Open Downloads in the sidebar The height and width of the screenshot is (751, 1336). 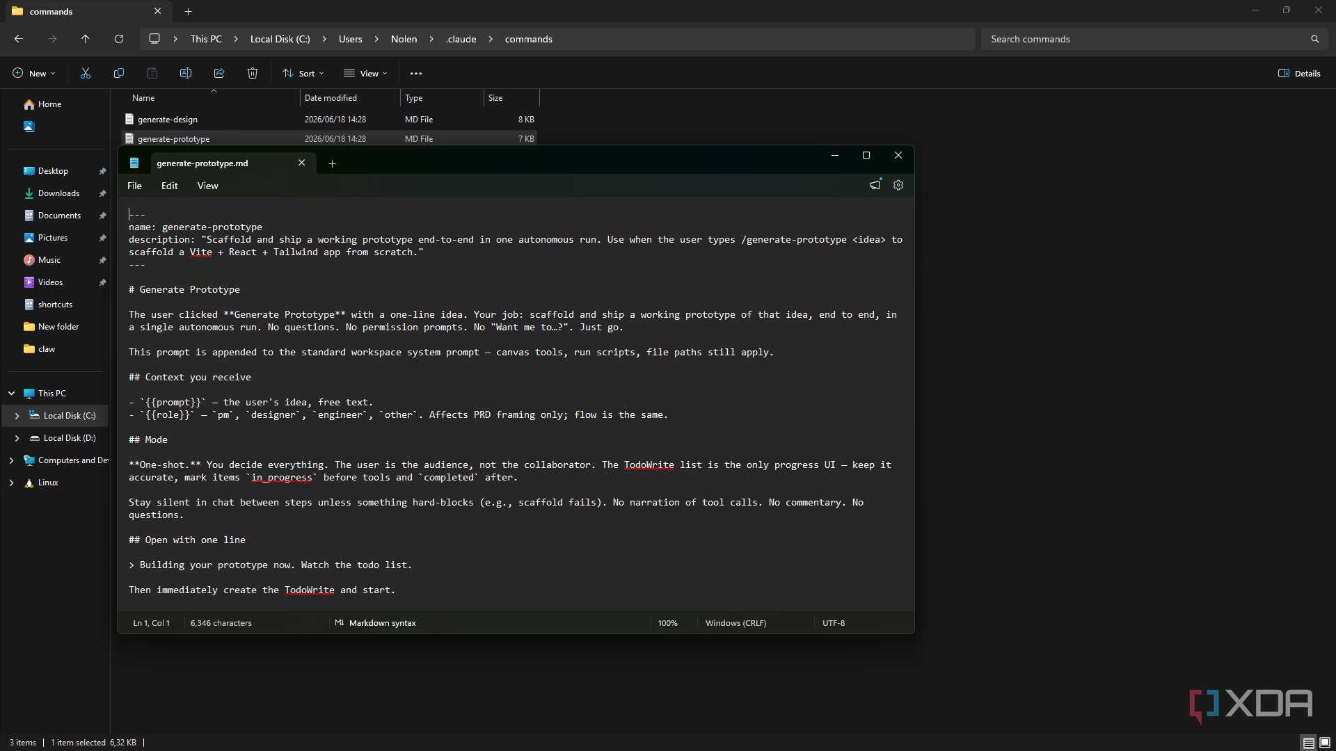(x=58, y=193)
